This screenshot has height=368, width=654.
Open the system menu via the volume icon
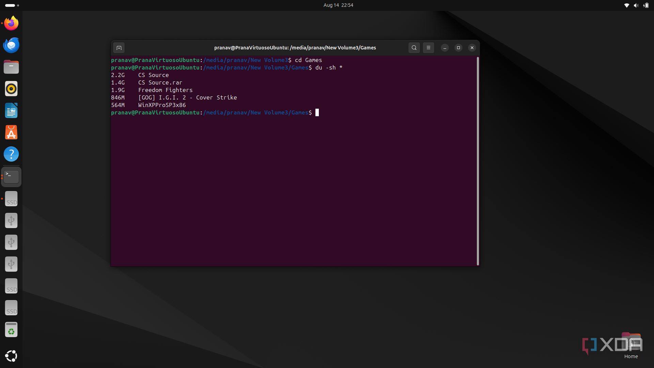pyautogui.click(x=636, y=5)
